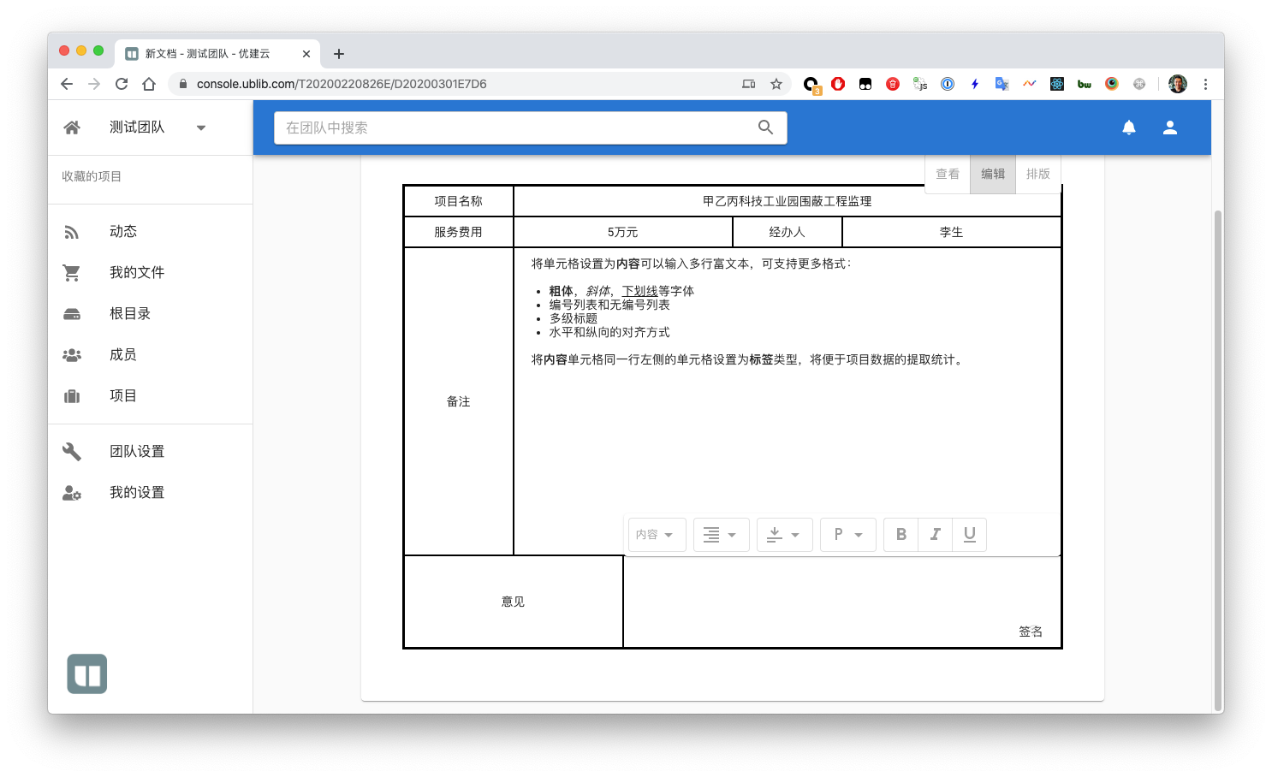Image resolution: width=1272 pixels, height=777 pixels.
Task: Expand the 测试团队 team dropdown
Action: [201, 128]
